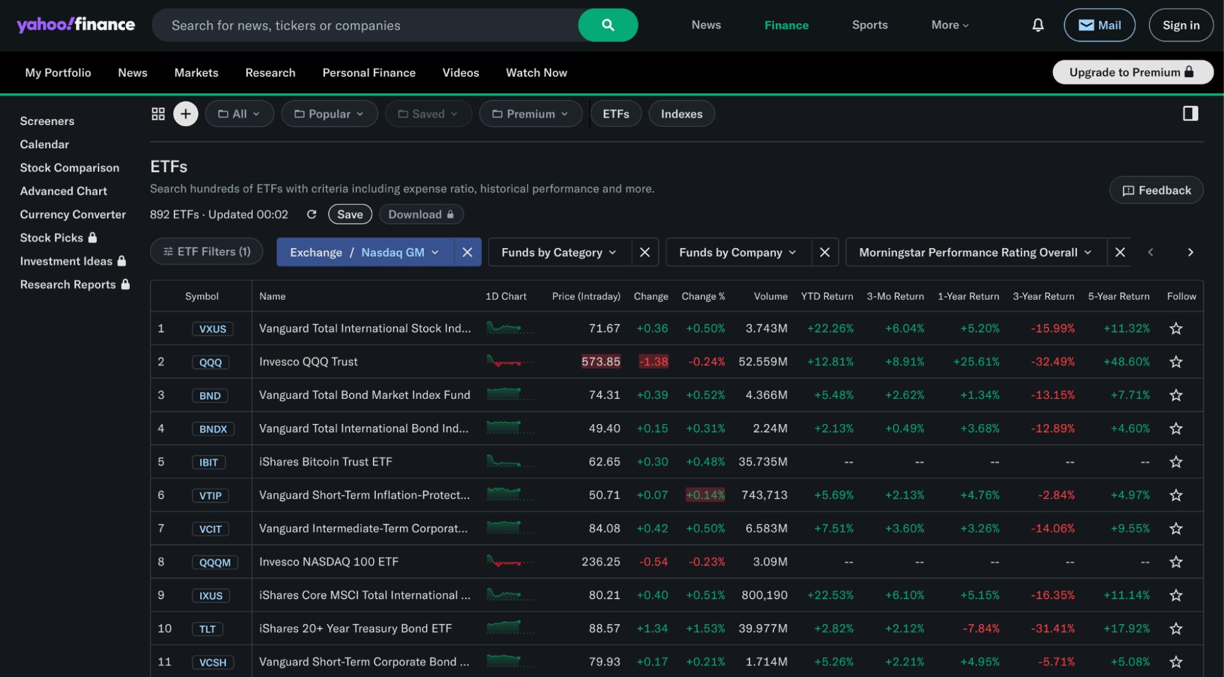1224x677 pixels.
Task: Open the My Portfolio tab
Action: [58, 72]
